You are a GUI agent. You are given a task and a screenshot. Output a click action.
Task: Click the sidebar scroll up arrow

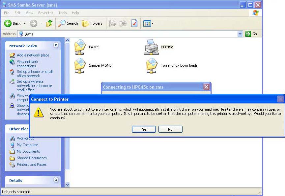point(68,40)
